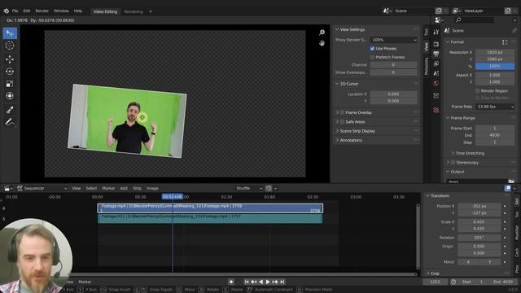Open the Texture properties checker tab
This screenshot has width=521, height=293.
[x=436, y=110]
